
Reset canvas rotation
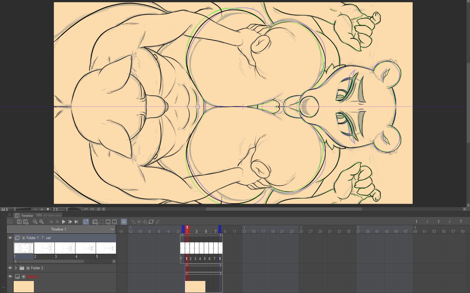pos(99,209)
